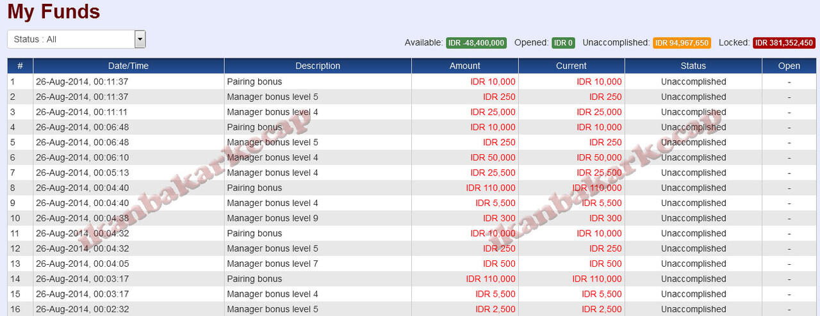Screen dimensions: 820x316
Task: Click the Status column header
Action: click(x=693, y=66)
